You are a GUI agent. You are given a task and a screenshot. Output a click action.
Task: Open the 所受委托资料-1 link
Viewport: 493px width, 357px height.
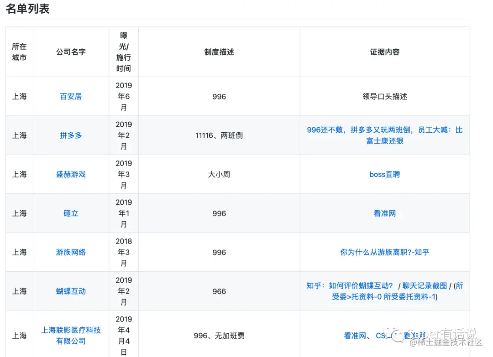point(409,297)
